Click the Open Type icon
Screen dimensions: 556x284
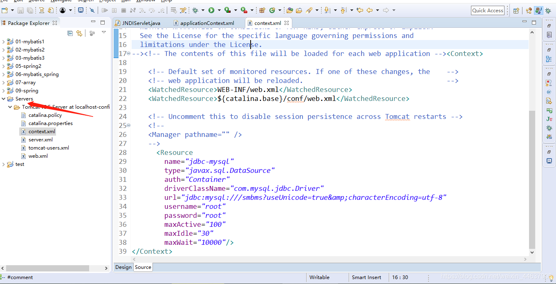click(x=290, y=10)
